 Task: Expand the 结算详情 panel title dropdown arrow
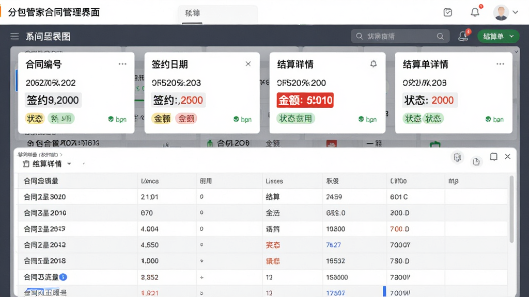pos(69,164)
